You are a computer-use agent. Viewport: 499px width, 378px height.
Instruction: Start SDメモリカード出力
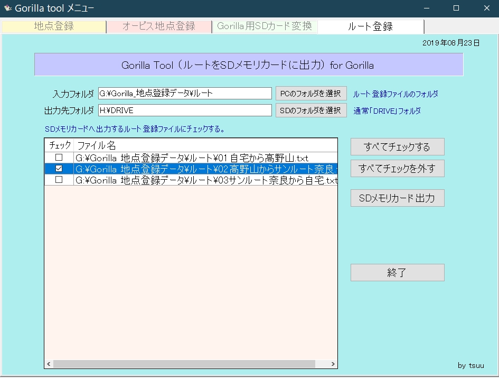tap(397, 198)
